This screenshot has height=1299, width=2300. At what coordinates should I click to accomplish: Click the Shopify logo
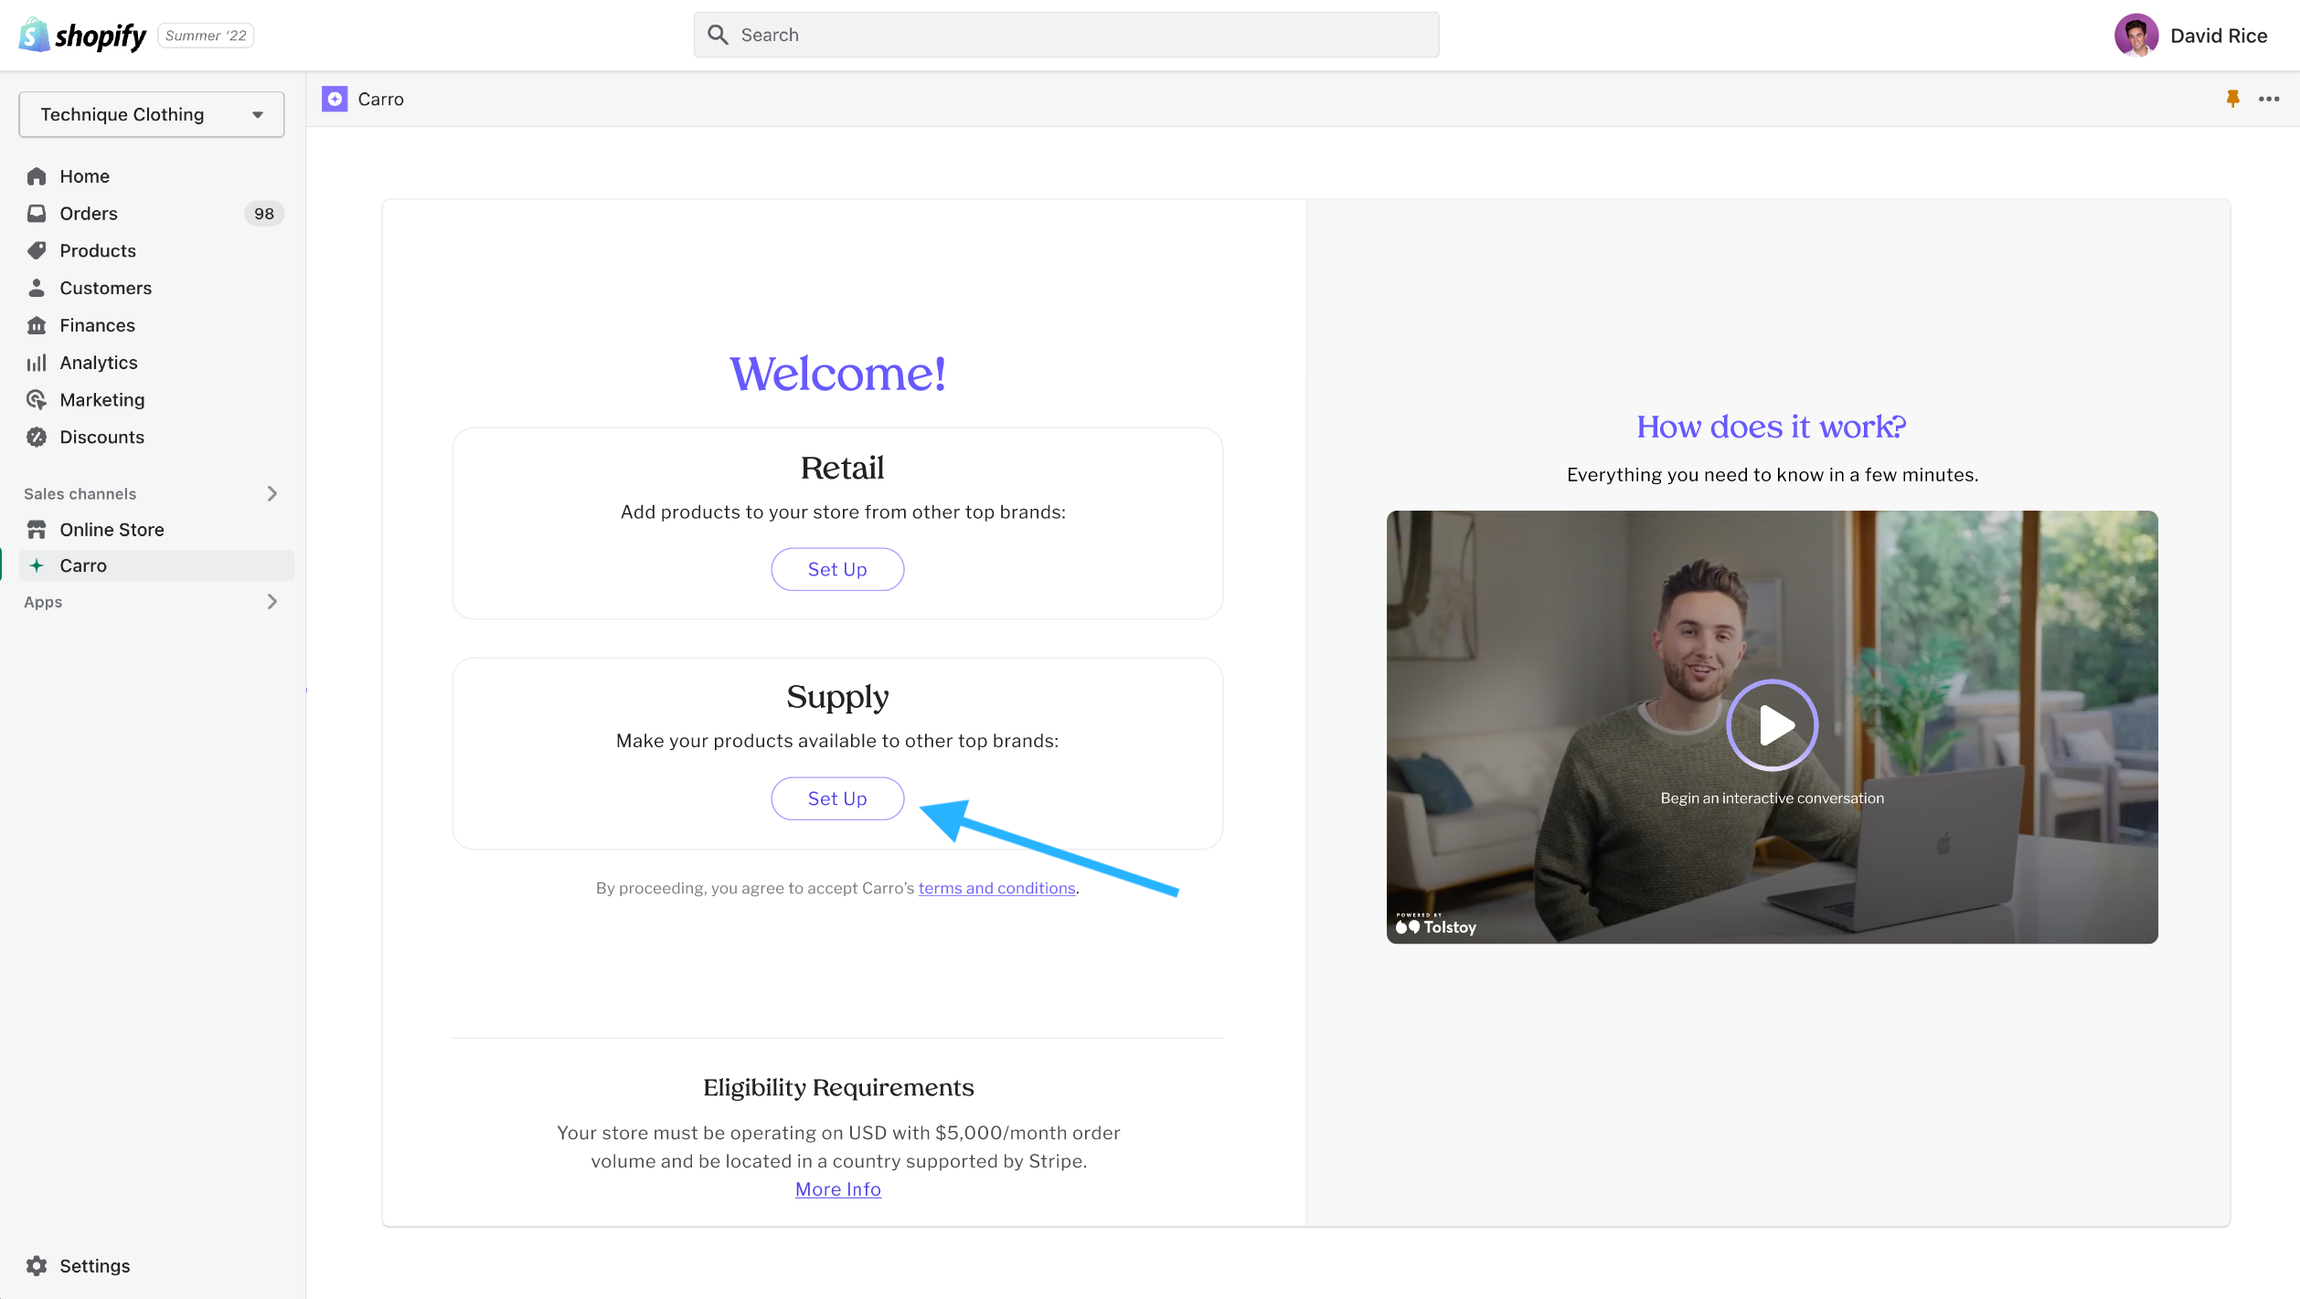[82, 36]
